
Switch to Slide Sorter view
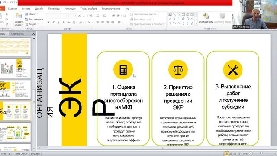tap(231, 154)
